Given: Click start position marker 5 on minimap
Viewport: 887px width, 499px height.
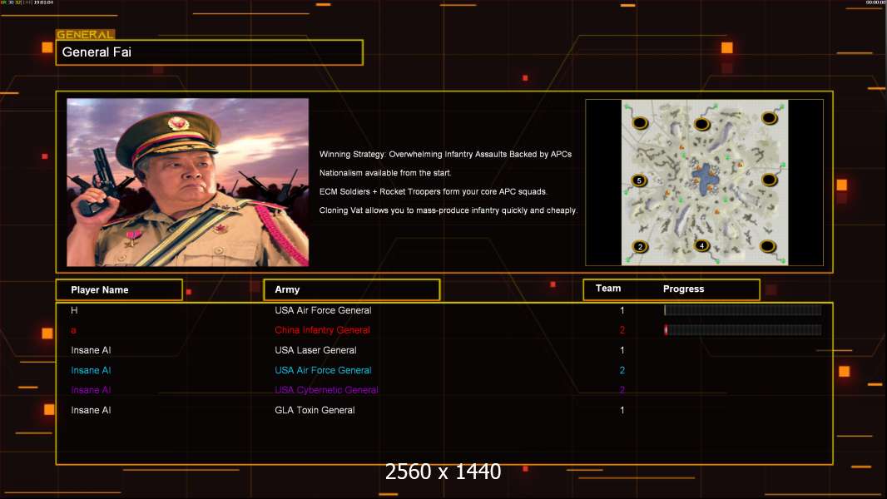Looking at the screenshot, I should pyautogui.click(x=639, y=180).
